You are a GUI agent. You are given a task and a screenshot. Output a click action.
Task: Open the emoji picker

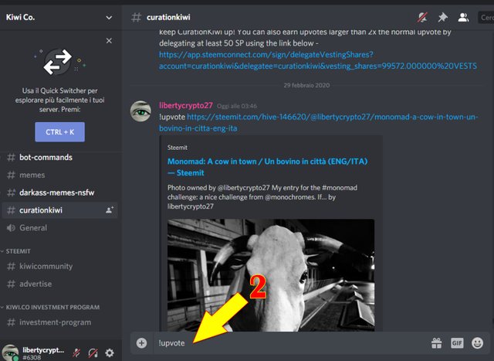click(477, 343)
